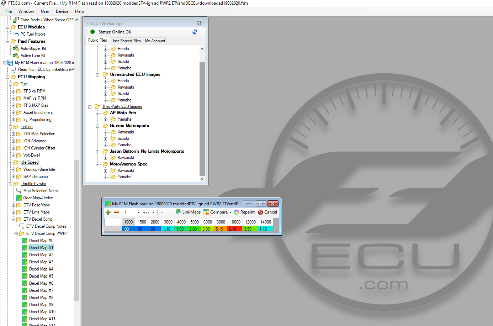Expand the ETV Limit Maps folder
Screen dimensions: 493x326
click(13, 212)
